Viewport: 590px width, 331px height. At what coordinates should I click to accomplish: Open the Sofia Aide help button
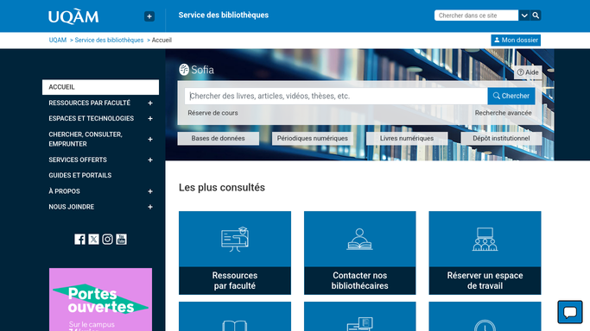(x=528, y=72)
